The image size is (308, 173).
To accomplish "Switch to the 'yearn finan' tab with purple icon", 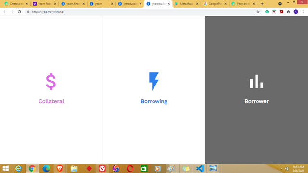I will [x=45, y=4].
